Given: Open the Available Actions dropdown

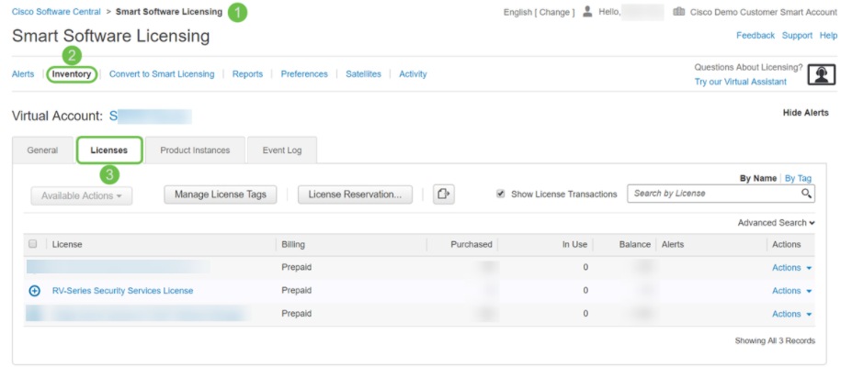Looking at the screenshot, I should pyautogui.click(x=81, y=195).
